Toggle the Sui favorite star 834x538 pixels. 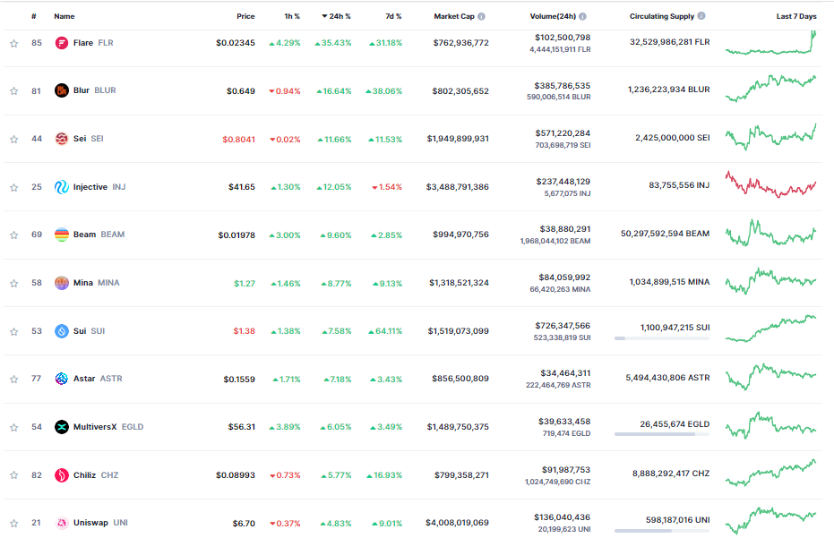point(13,332)
